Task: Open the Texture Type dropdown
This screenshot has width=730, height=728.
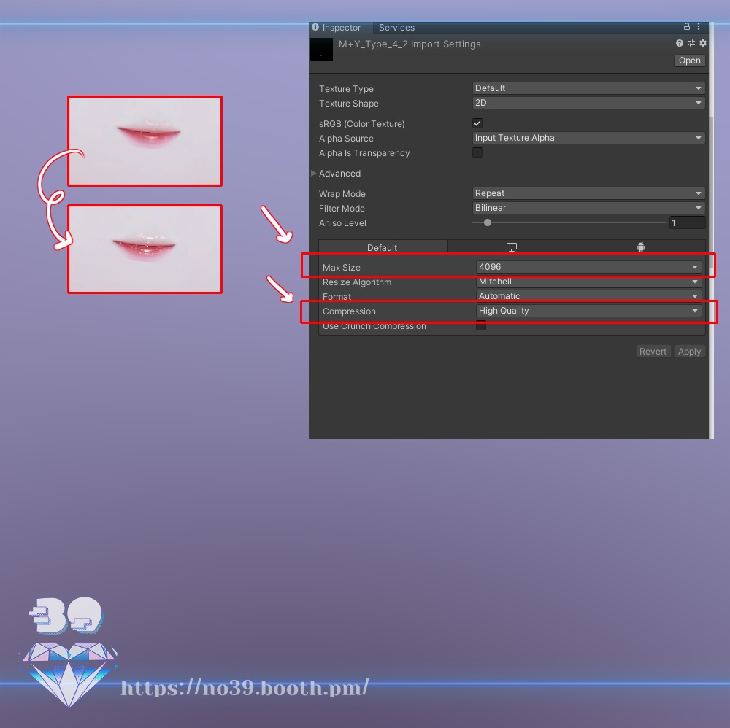Action: 588,88
